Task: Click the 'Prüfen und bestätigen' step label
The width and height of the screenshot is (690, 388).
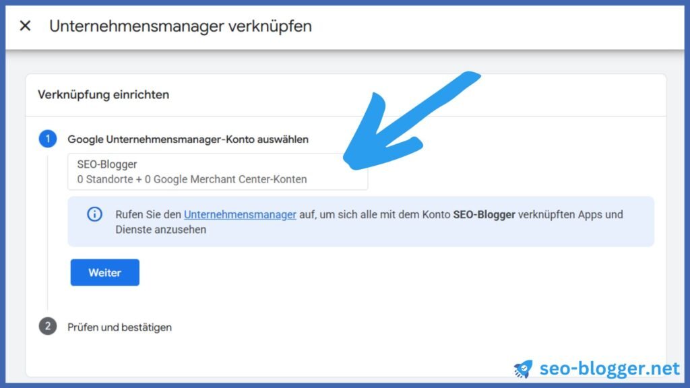Action: point(119,327)
